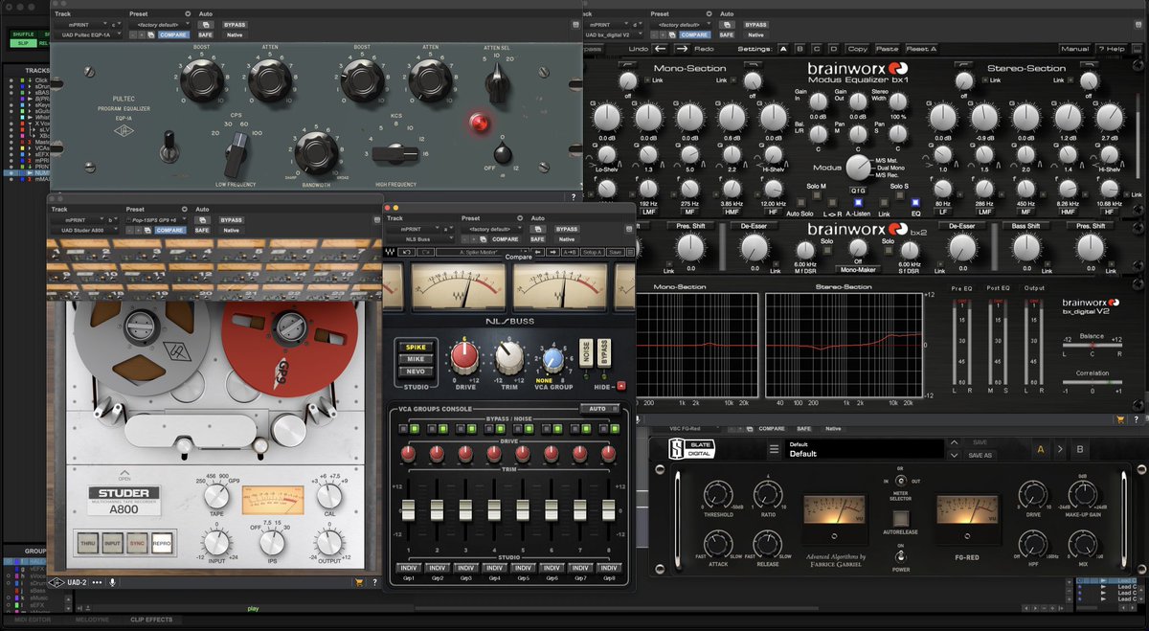
Task: Select settings slot C in bx_digital
Action: tap(818, 48)
